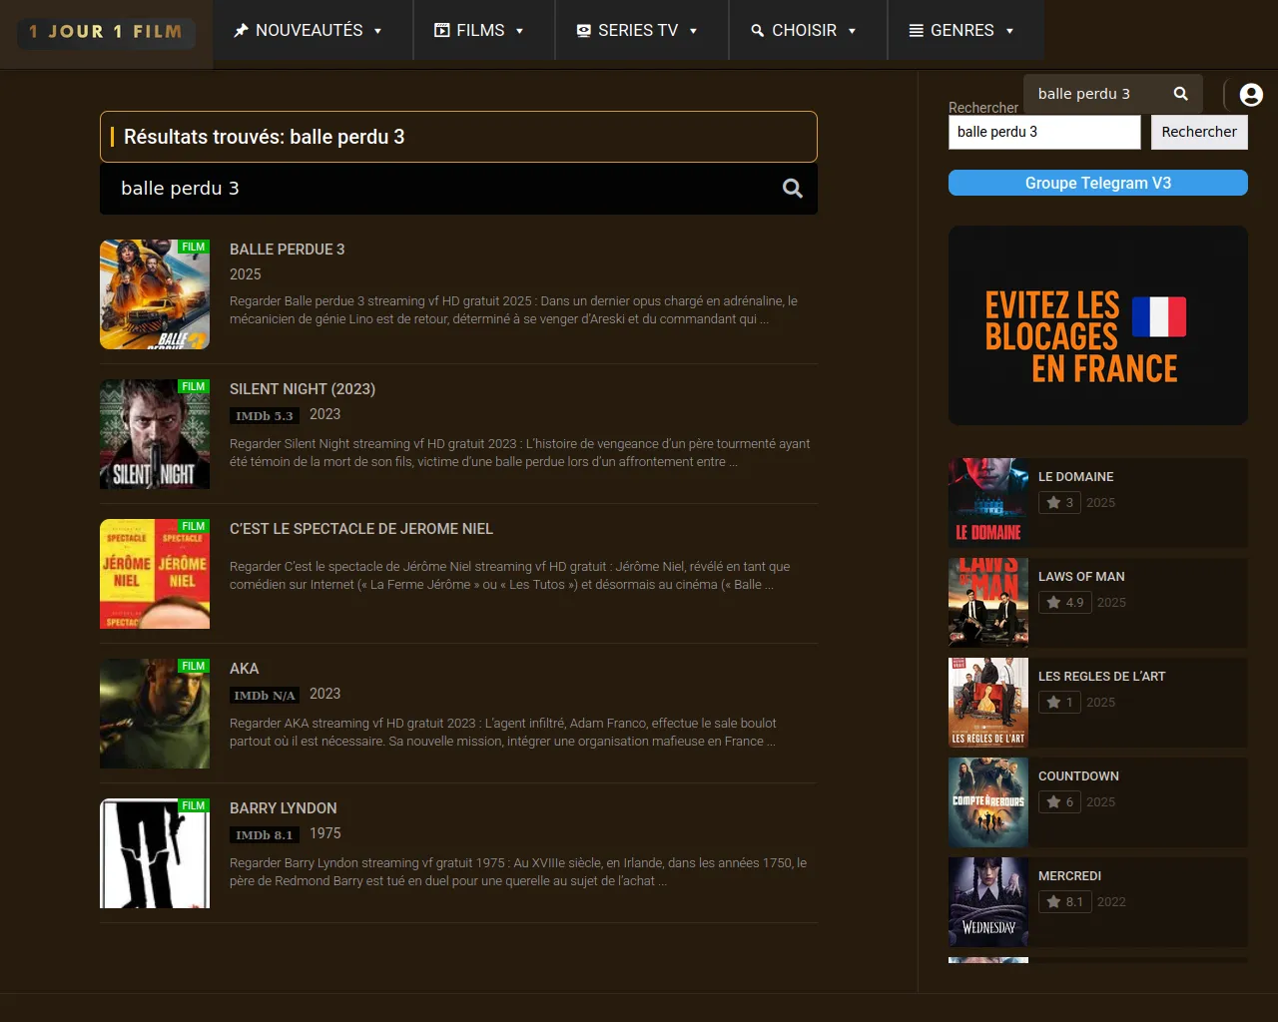This screenshot has width=1278, height=1022.
Task: Click the AKA poster thumbnail
Action: (x=155, y=714)
